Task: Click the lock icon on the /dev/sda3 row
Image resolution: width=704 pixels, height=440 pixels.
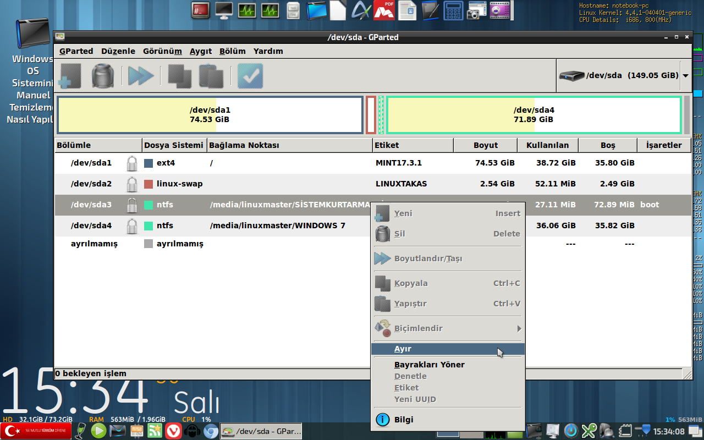Action: (x=132, y=205)
